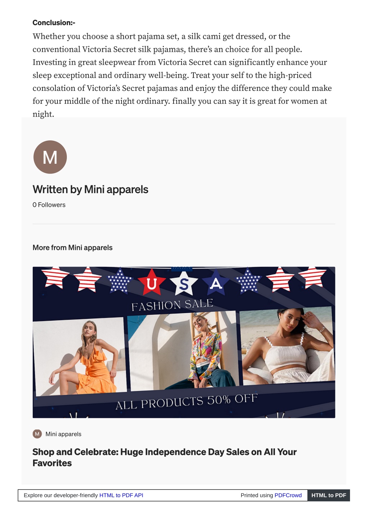Click the woman in orange dress photo
368x520 pixels.
[80, 356]
